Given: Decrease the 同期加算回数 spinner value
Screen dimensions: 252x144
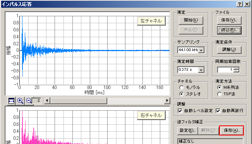Looking at the screenshot, I should 237,71.
